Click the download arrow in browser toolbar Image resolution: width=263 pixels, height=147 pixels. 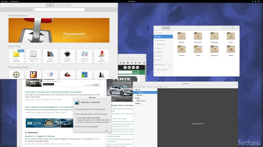tap(131, 63)
